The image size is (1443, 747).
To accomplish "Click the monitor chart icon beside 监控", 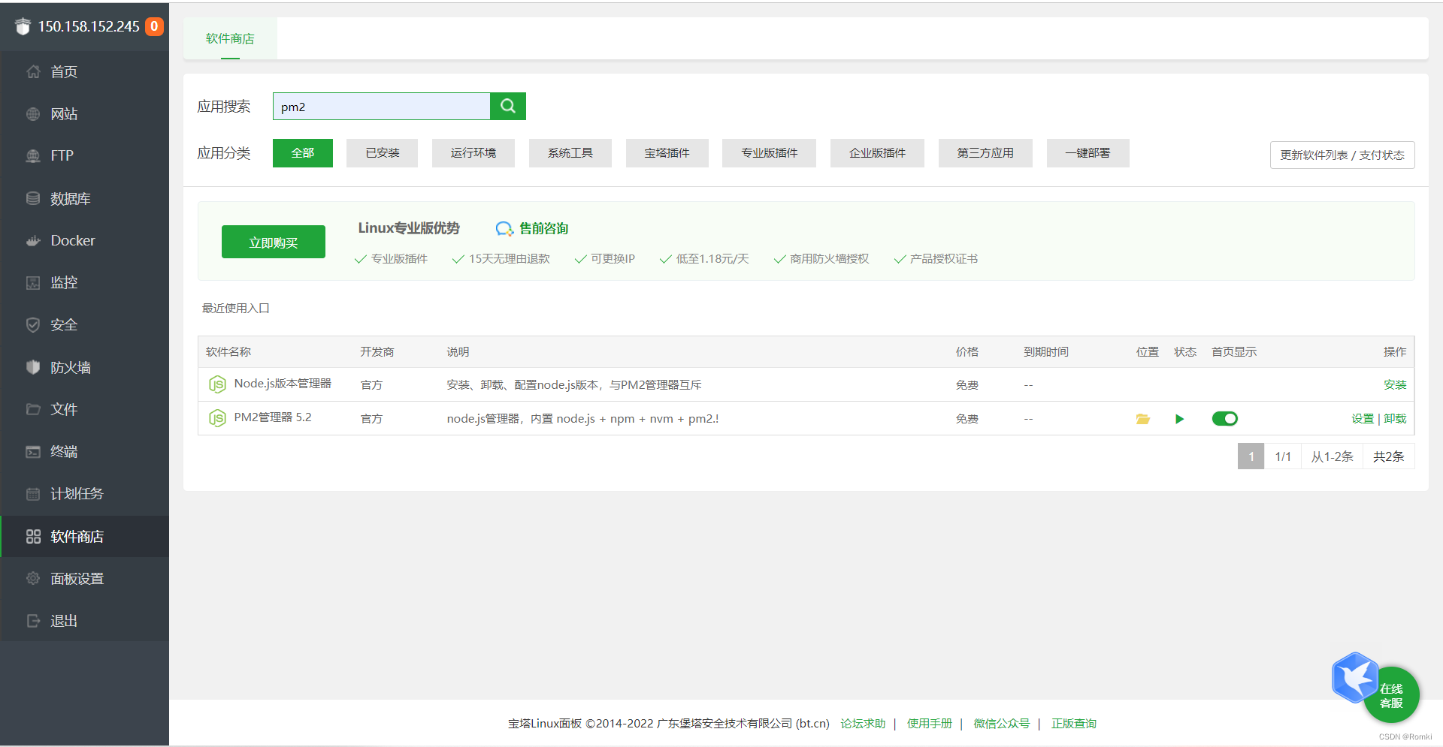I will tap(33, 283).
